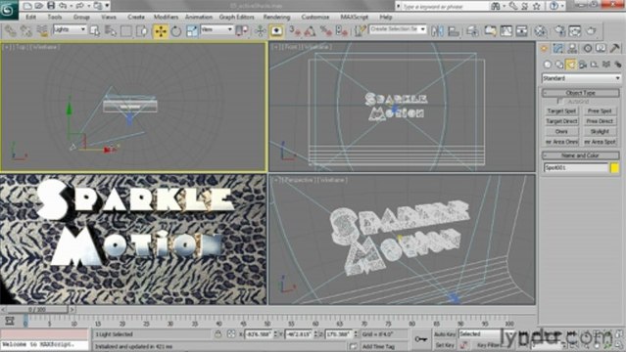The height and width of the screenshot is (352, 626).
Task: Click the Omni light button
Action: click(561, 132)
